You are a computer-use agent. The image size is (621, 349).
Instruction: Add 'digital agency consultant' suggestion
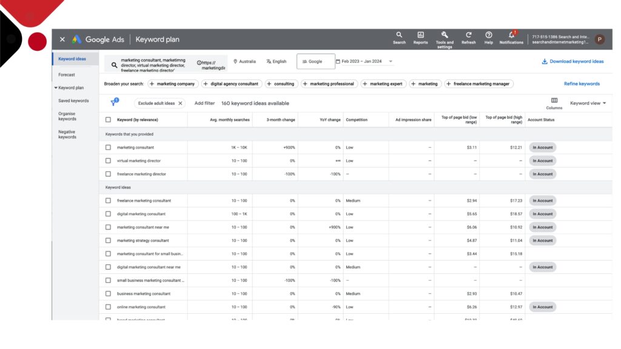[x=231, y=84]
